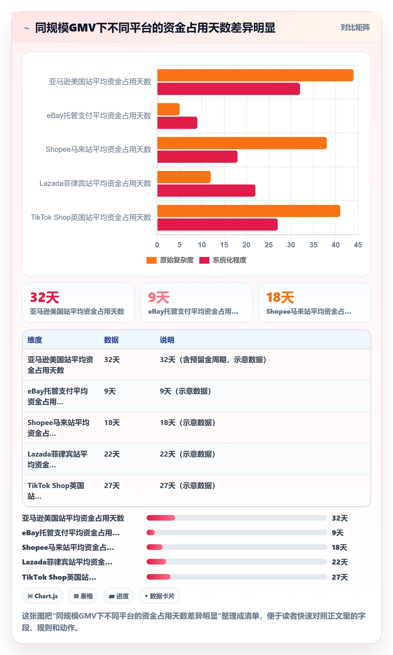Image resolution: width=393 pixels, height=655 pixels.
Task: Click the red bar for eBay托管支付
Action: [x=177, y=123]
